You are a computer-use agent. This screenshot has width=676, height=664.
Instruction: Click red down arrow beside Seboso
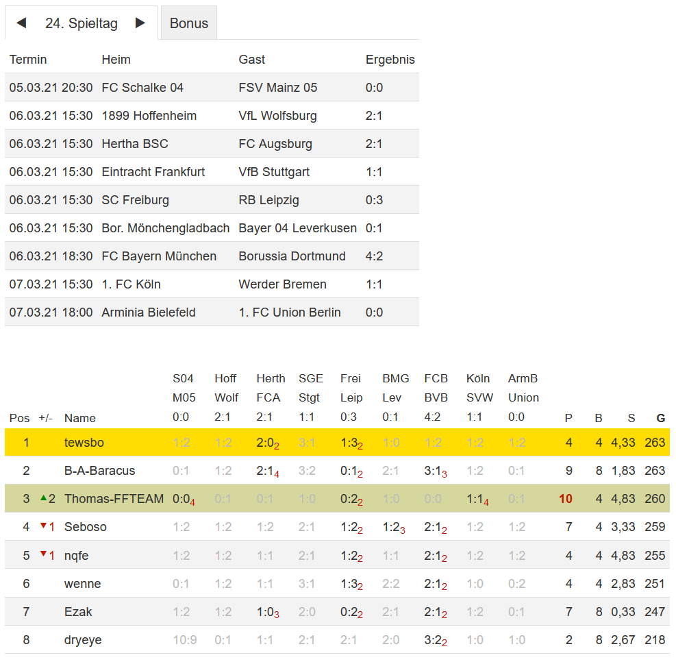point(44,526)
